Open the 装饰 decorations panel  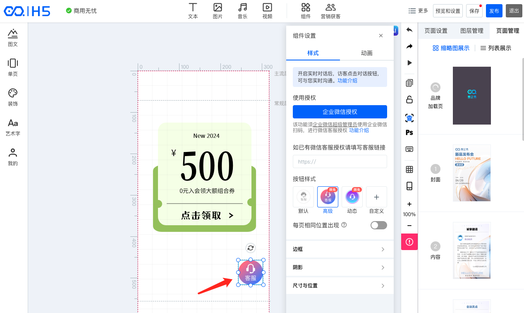(x=13, y=98)
